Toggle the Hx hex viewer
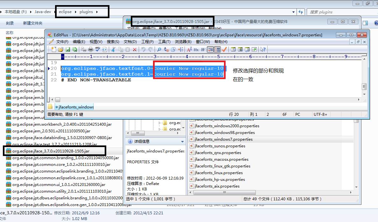 point(196,49)
